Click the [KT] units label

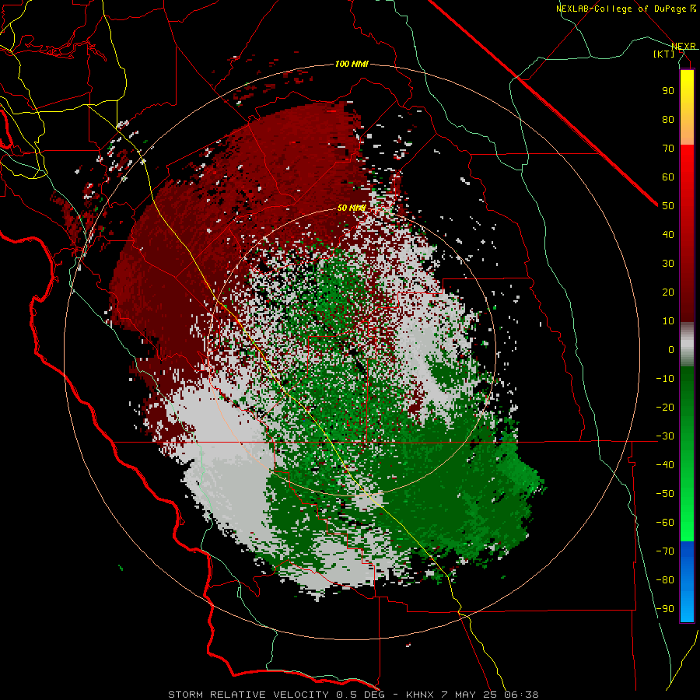[x=664, y=54]
